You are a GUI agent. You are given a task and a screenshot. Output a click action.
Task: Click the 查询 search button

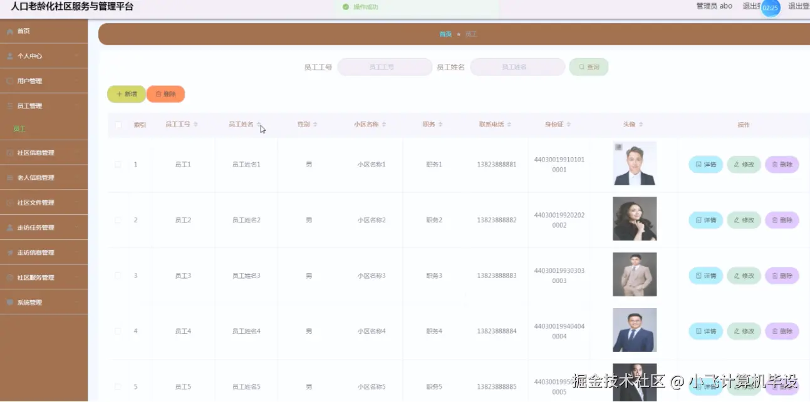pos(589,67)
